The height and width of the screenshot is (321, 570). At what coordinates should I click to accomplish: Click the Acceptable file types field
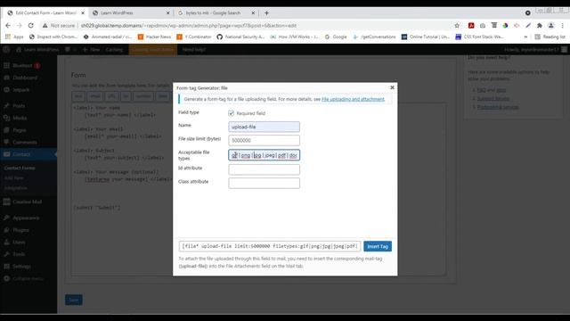pyautogui.click(x=264, y=155)
